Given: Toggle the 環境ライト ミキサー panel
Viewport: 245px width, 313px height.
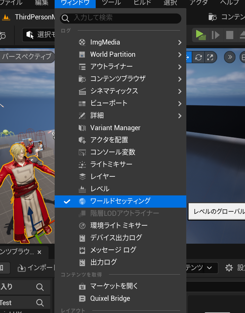Looking at the screenshot, I should 120,226.
